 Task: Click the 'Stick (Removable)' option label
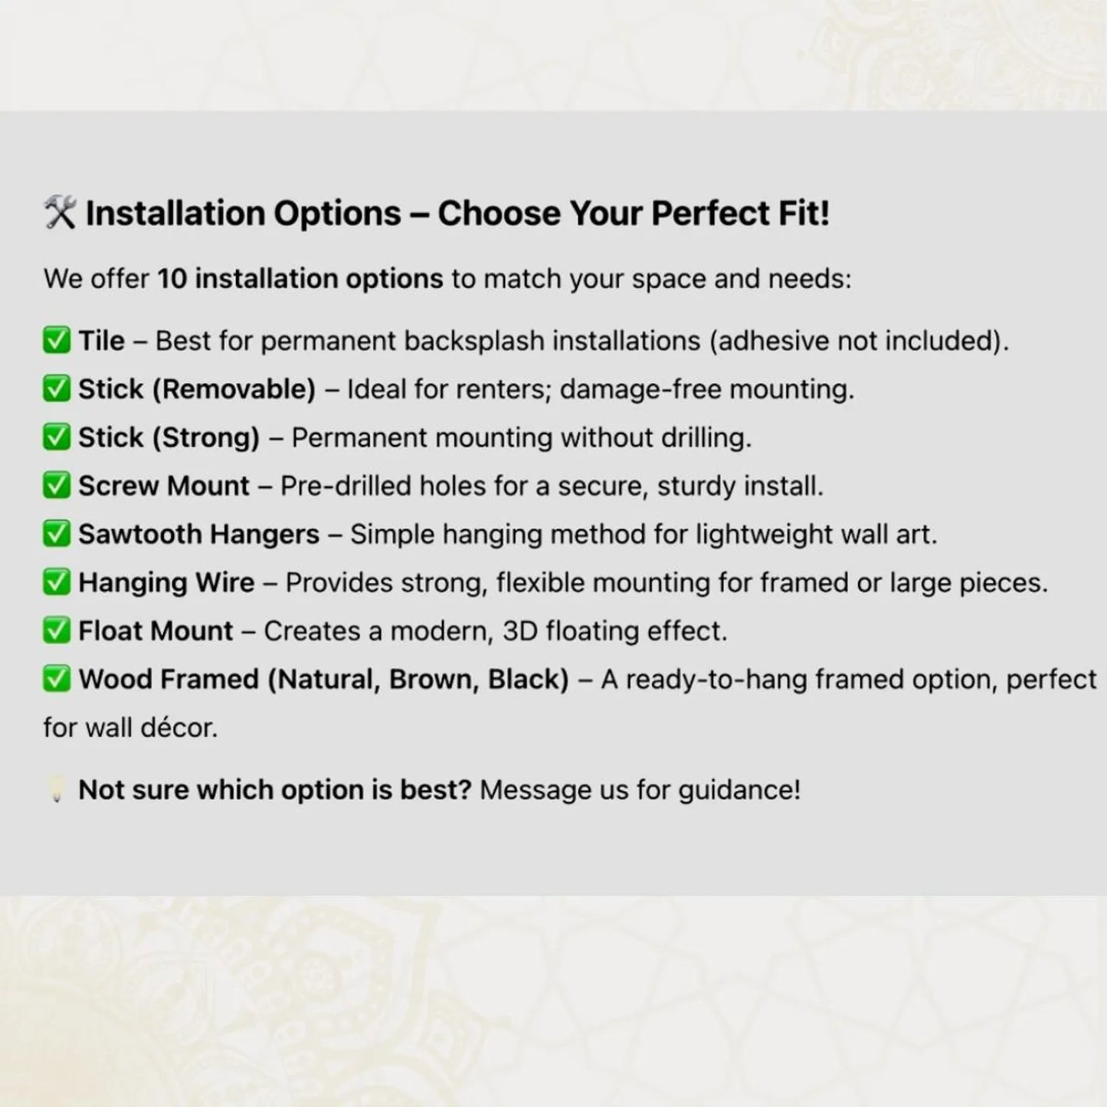[197, 389]
